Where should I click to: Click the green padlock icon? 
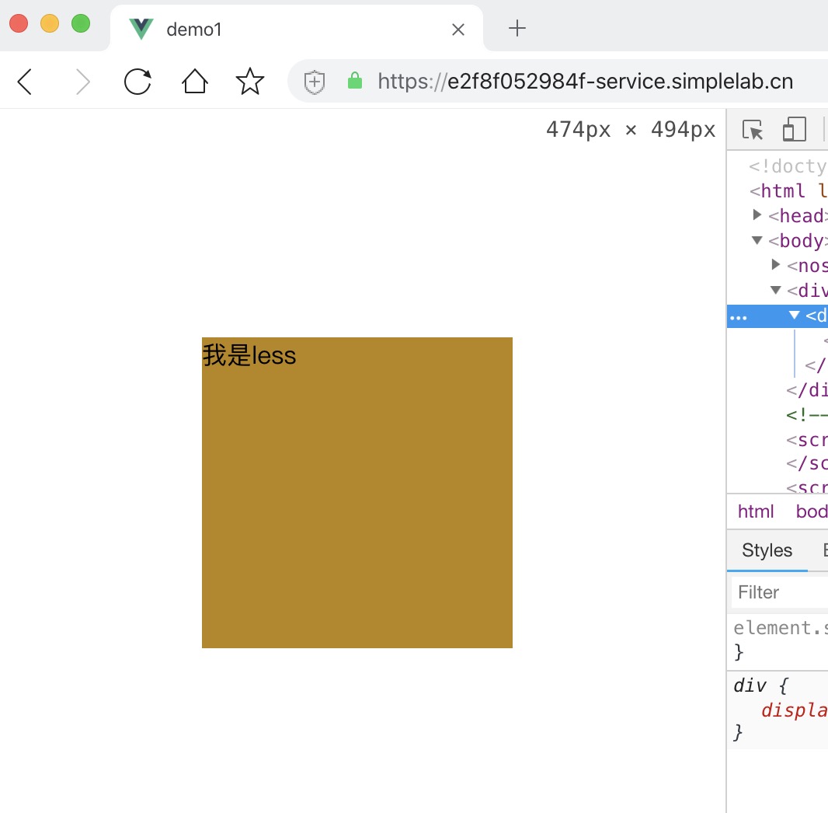tap(355, 80)
